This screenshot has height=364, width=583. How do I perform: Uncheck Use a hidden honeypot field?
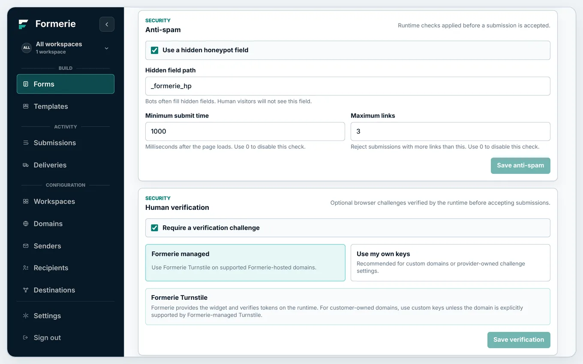pos(155,50)
